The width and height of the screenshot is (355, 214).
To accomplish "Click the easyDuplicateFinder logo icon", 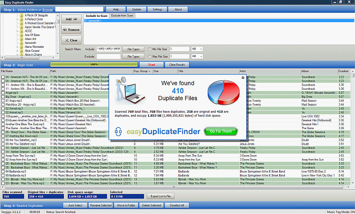I will [x=118, y=131].
